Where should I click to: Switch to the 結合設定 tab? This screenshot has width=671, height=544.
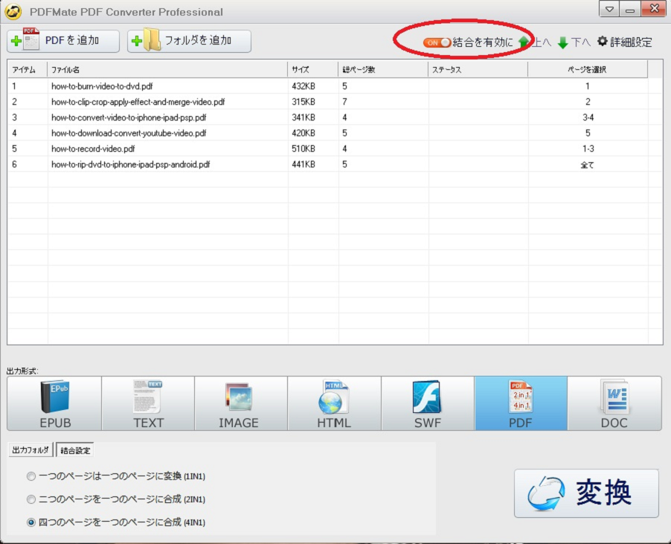click(x=75, y=450)
